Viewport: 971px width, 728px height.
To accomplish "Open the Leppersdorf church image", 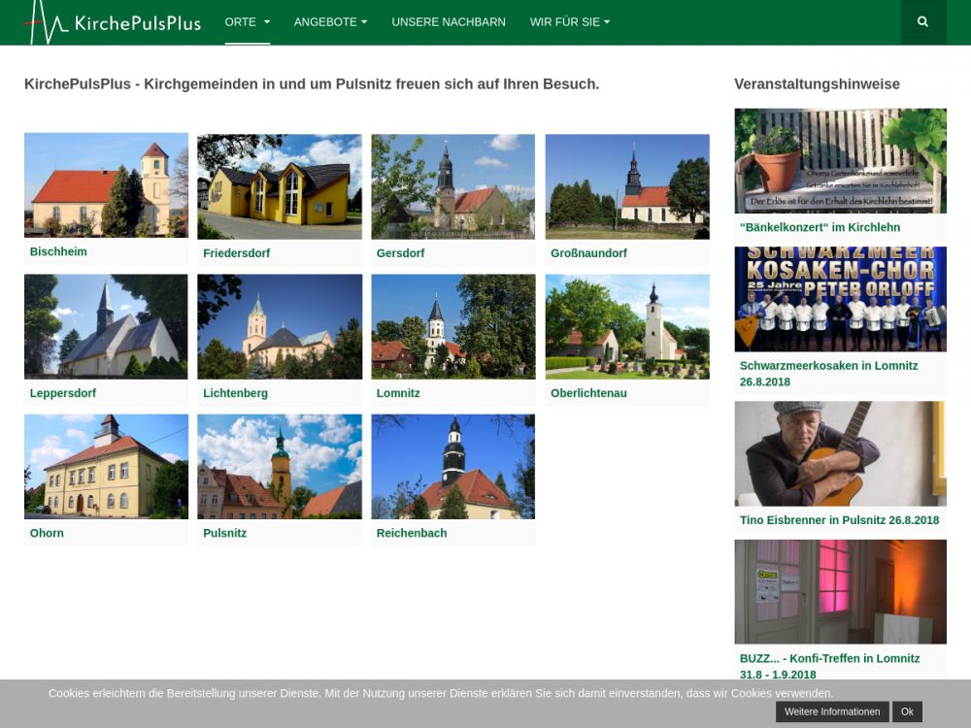I will point(106,326).
